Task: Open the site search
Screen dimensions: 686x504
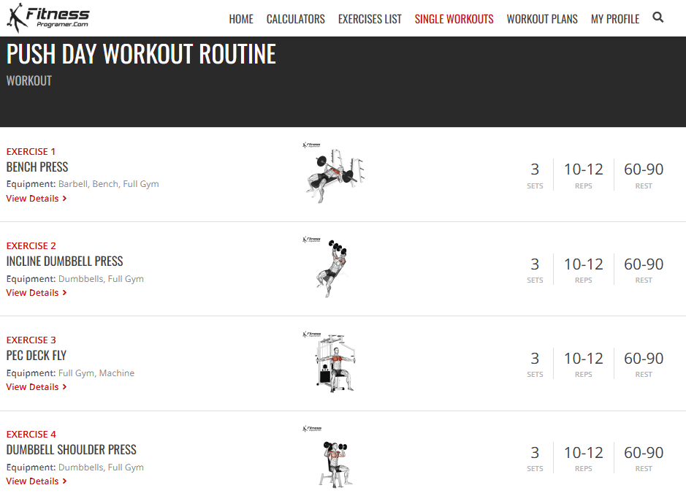Action: (x=658, y=18)
